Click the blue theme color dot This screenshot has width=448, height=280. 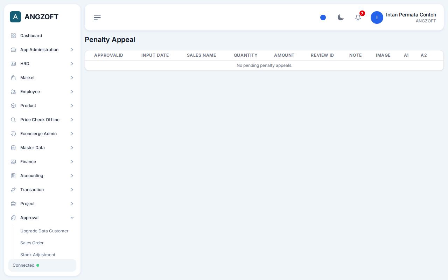[323, 17]
